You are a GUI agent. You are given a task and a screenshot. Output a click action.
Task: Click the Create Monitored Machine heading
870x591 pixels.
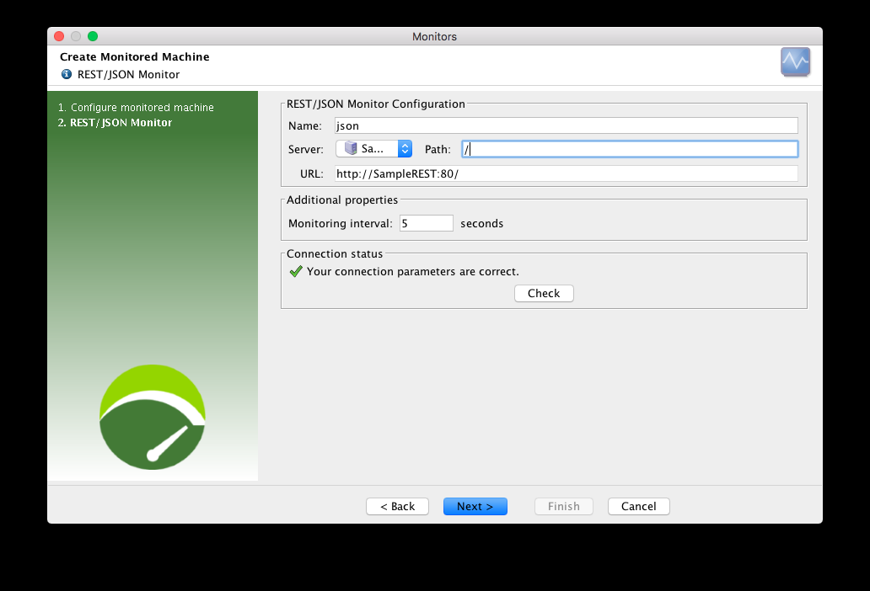[x=134, y=57]
